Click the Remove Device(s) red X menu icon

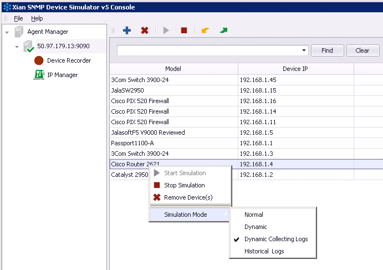(x=157, y=197)
